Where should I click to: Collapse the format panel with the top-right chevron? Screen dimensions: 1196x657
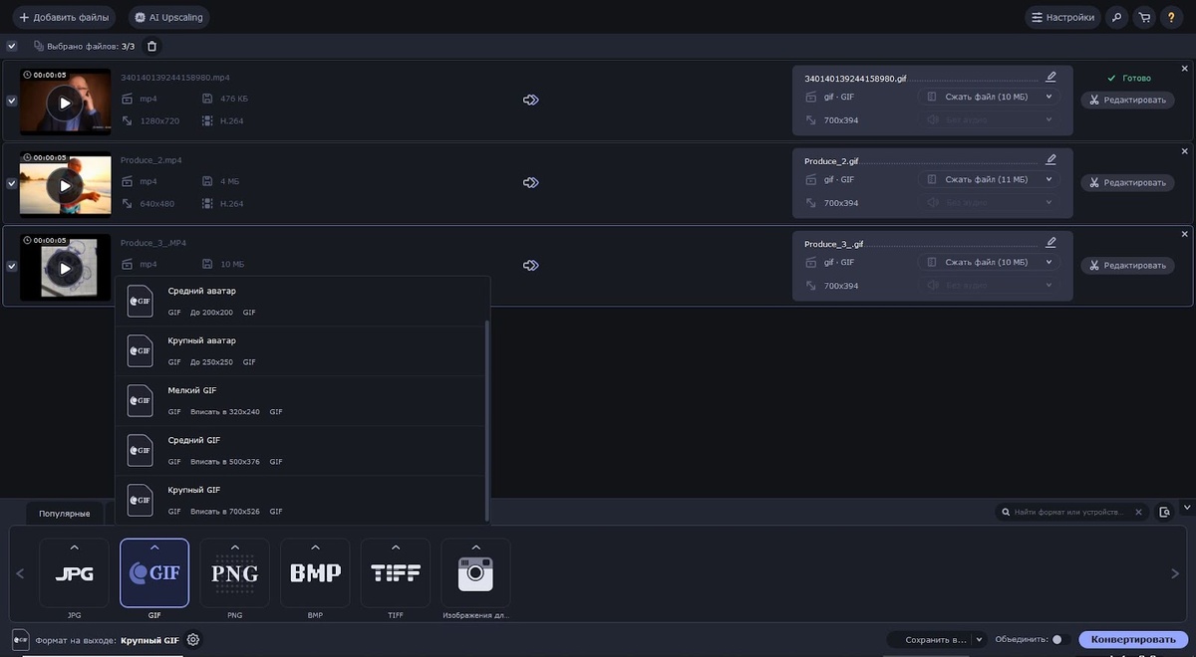(x=1186, y=507)
